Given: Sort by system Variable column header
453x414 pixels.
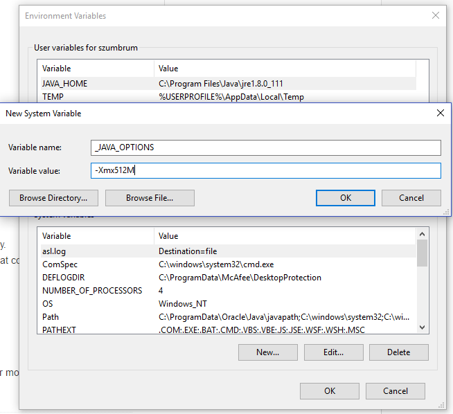Looking at the screenshot, I should (x=96, y=236).
